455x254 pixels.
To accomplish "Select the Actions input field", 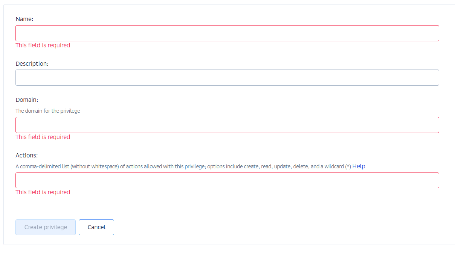I will 227,181.
